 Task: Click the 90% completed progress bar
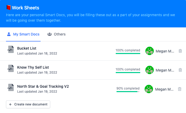(128, 91)
